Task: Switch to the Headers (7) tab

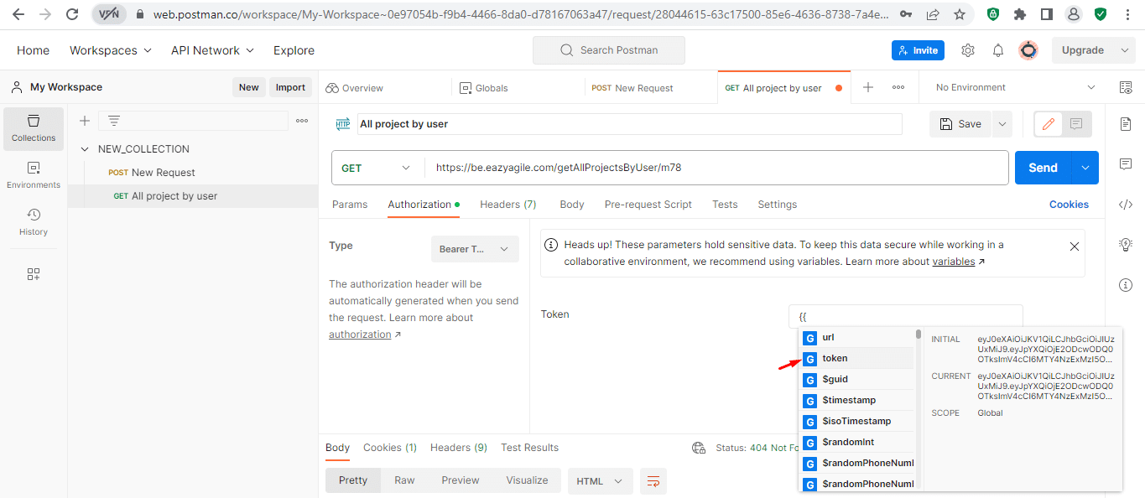Action: click(507, 205)
